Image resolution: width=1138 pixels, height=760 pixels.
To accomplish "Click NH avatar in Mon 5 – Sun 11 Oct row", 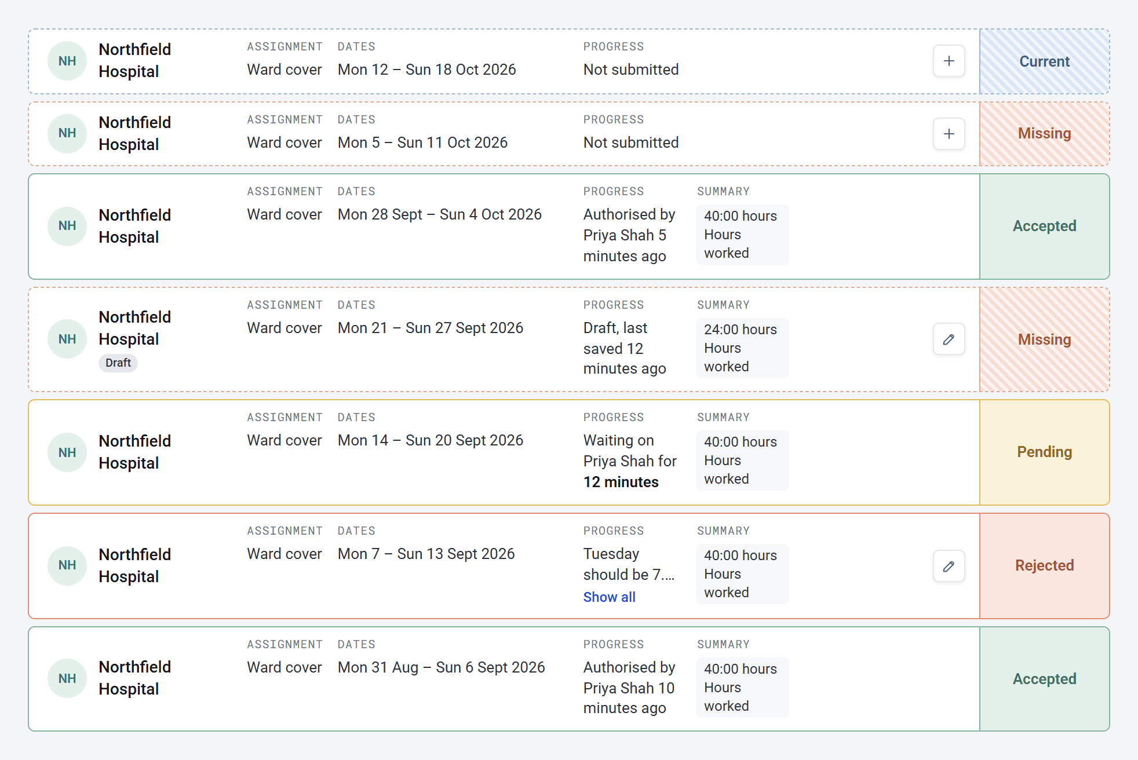I will coord(67,133).
